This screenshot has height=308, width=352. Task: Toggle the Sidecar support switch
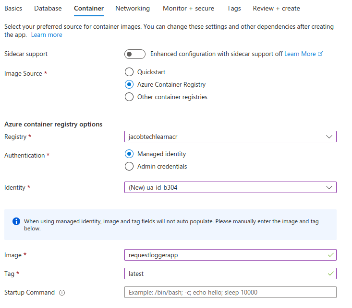pos(134,54)
